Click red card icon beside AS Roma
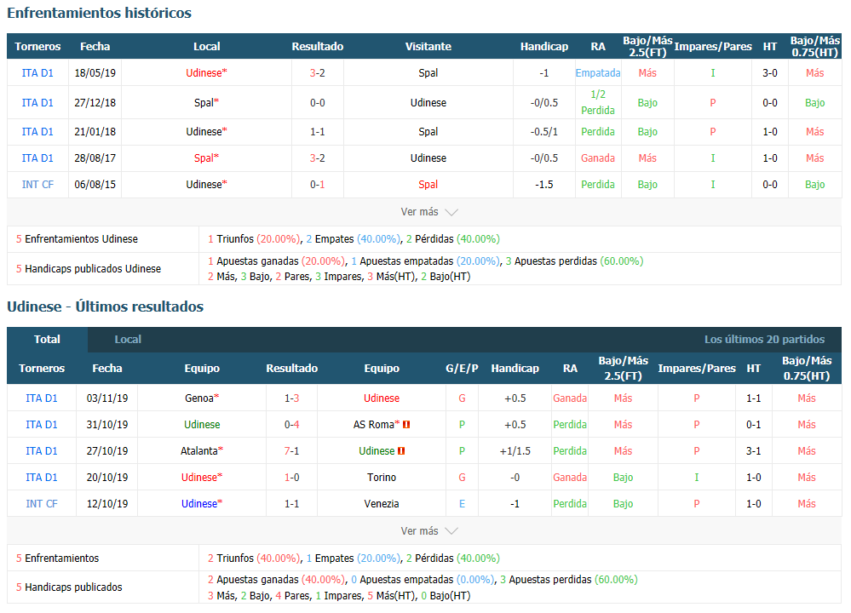 (406, 425)
